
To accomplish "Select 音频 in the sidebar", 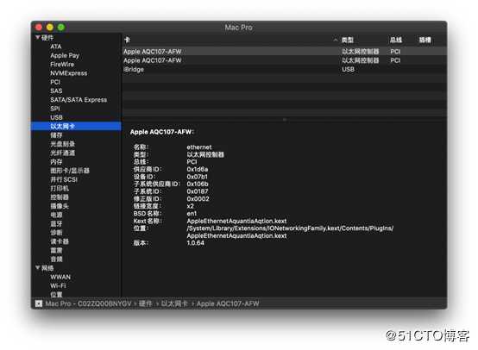I will [56, 259].
